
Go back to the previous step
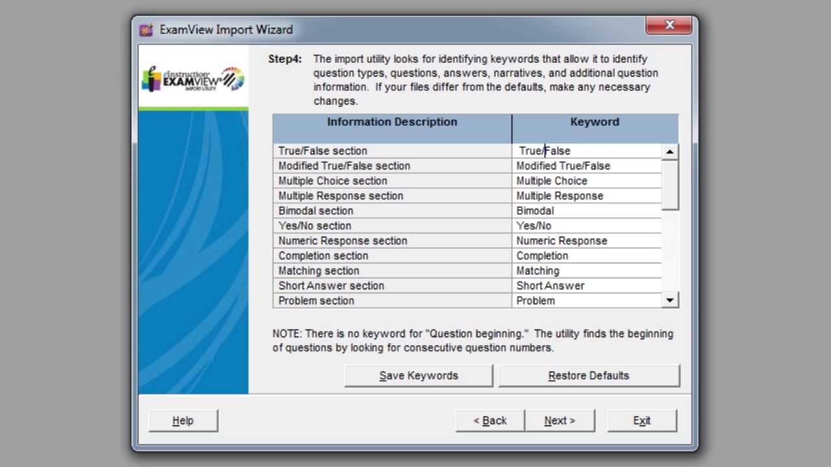[x=490, y=420]
